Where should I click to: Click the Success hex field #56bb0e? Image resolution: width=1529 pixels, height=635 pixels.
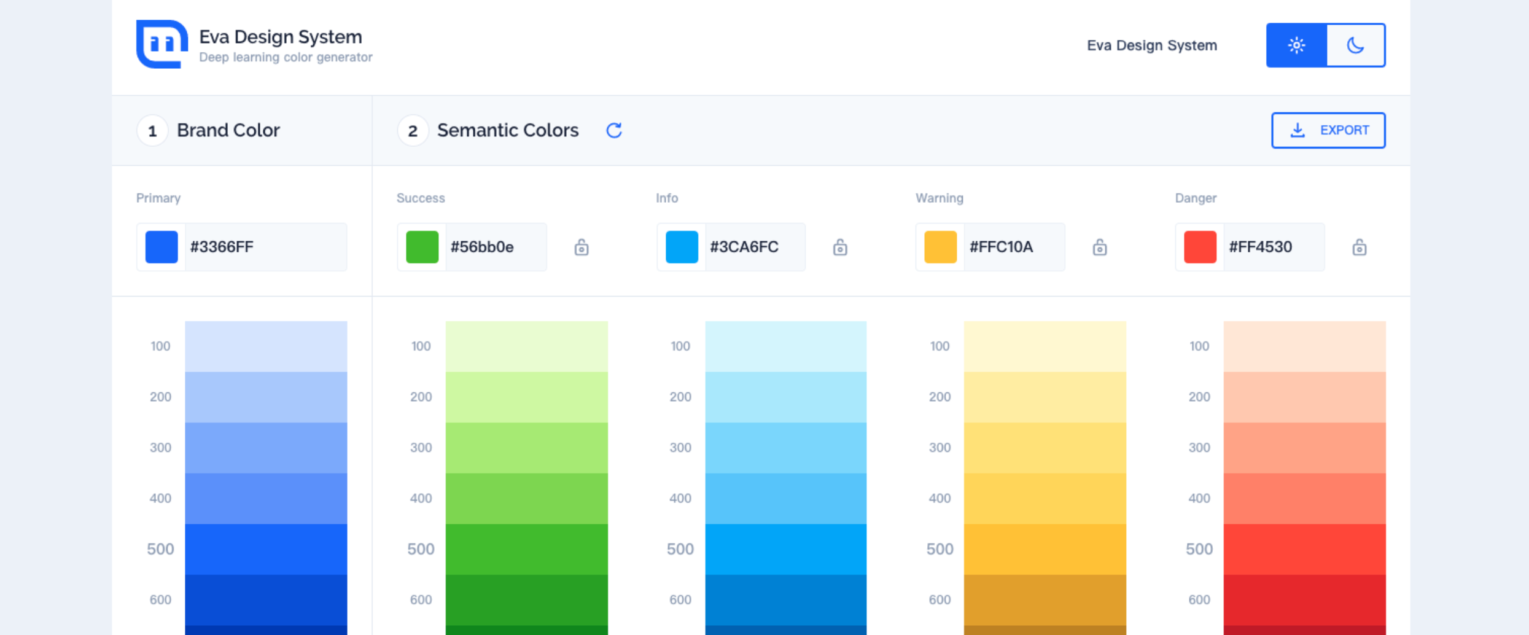(494, 247)
